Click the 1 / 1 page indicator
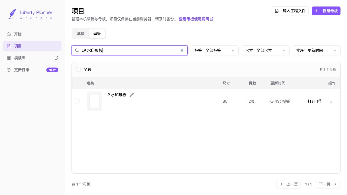 click(309, 184)
